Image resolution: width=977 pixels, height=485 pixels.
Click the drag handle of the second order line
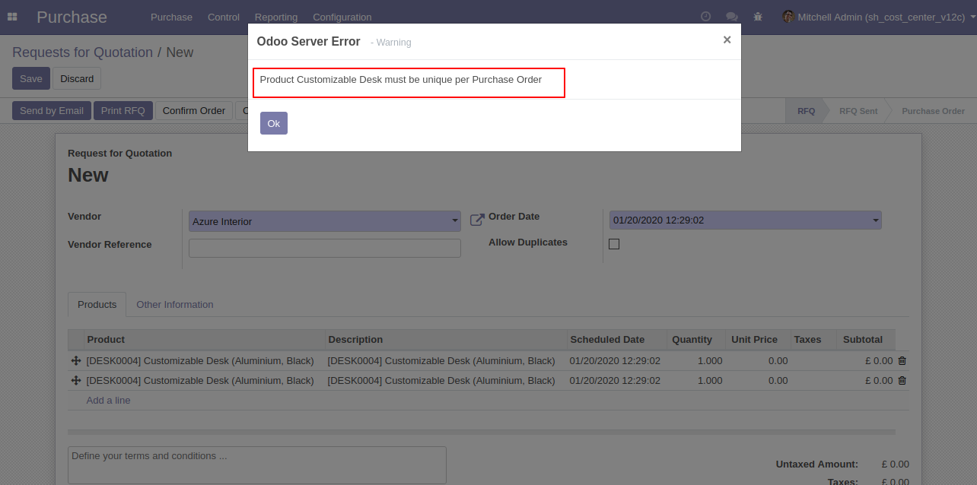point(76,381)
